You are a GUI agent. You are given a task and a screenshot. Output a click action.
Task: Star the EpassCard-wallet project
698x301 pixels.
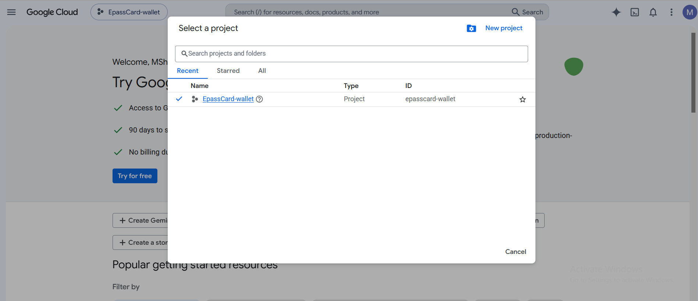[523, 99]
